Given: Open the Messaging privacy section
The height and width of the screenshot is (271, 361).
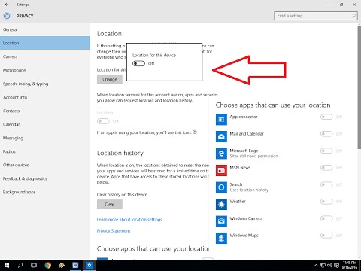Looking at the screenshot, I should (x=45, y=138).
